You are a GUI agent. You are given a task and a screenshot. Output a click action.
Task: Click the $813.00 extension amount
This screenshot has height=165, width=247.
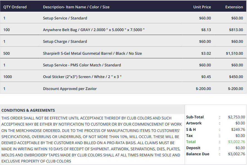click(x=236, y=30)
